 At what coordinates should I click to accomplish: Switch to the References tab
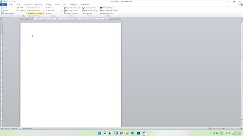39,5
